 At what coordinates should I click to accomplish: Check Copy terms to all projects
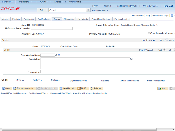pos(149,33)
